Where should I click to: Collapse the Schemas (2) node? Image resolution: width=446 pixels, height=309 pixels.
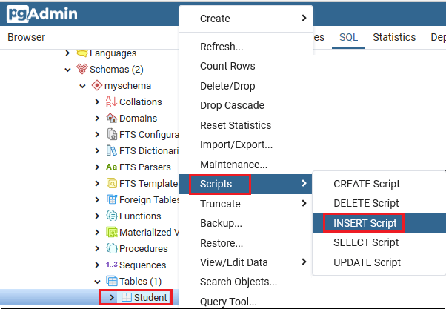(x=67, y=70)
